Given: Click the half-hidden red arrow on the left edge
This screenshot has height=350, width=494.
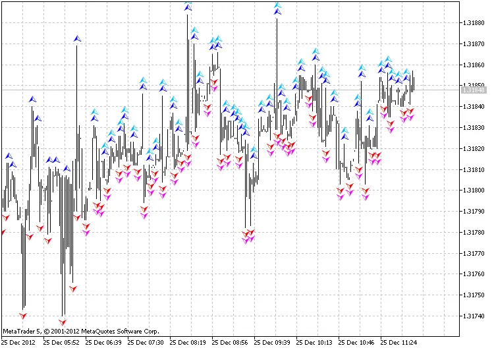Looking at the screenshot, I should 3,232.
